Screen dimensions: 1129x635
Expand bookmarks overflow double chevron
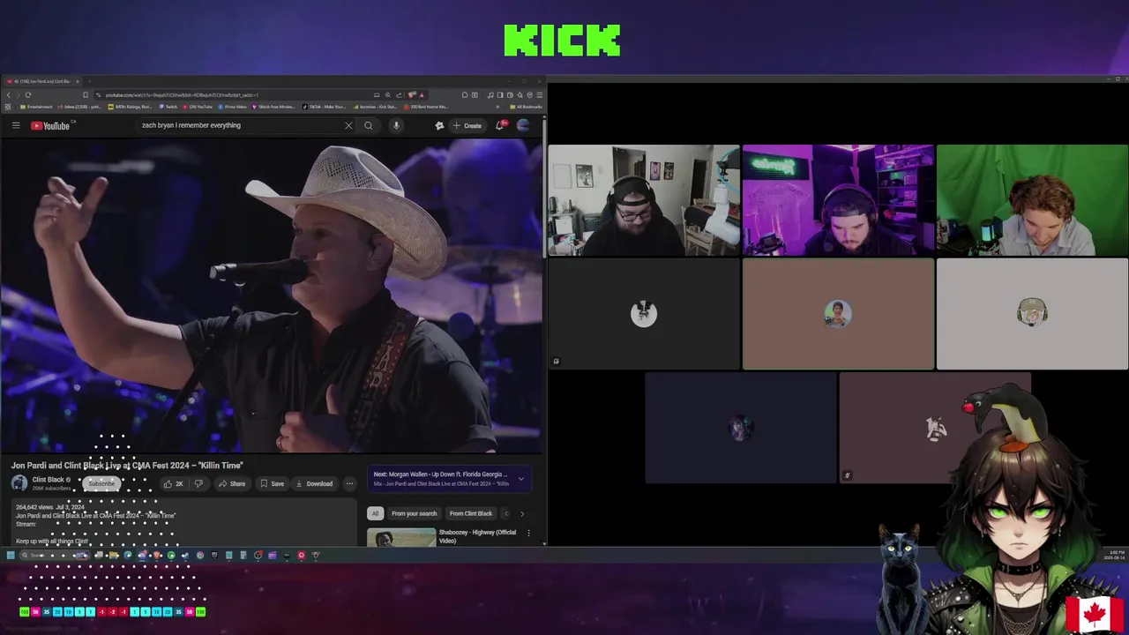tap(497, 107)
